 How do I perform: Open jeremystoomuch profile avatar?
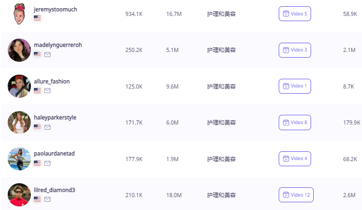[x=19, y=14]
